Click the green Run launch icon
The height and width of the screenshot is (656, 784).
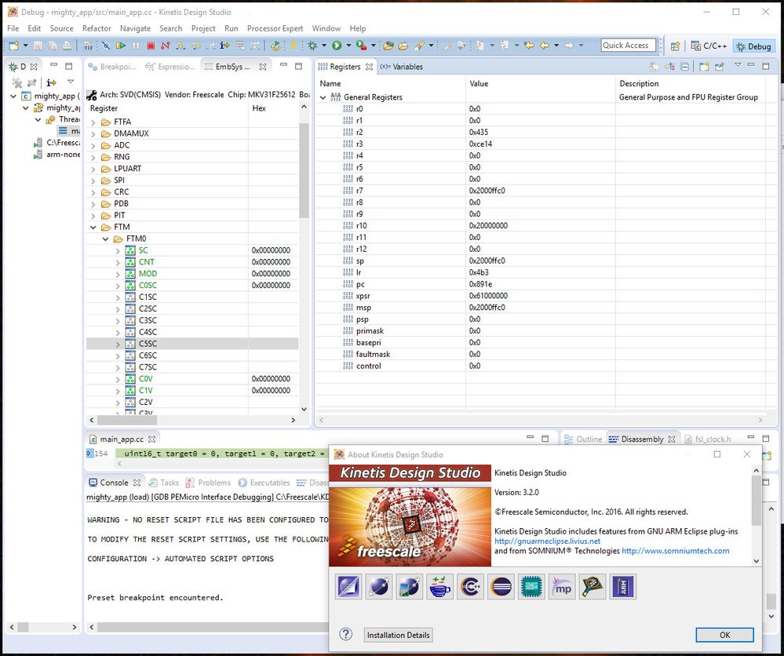337,46
